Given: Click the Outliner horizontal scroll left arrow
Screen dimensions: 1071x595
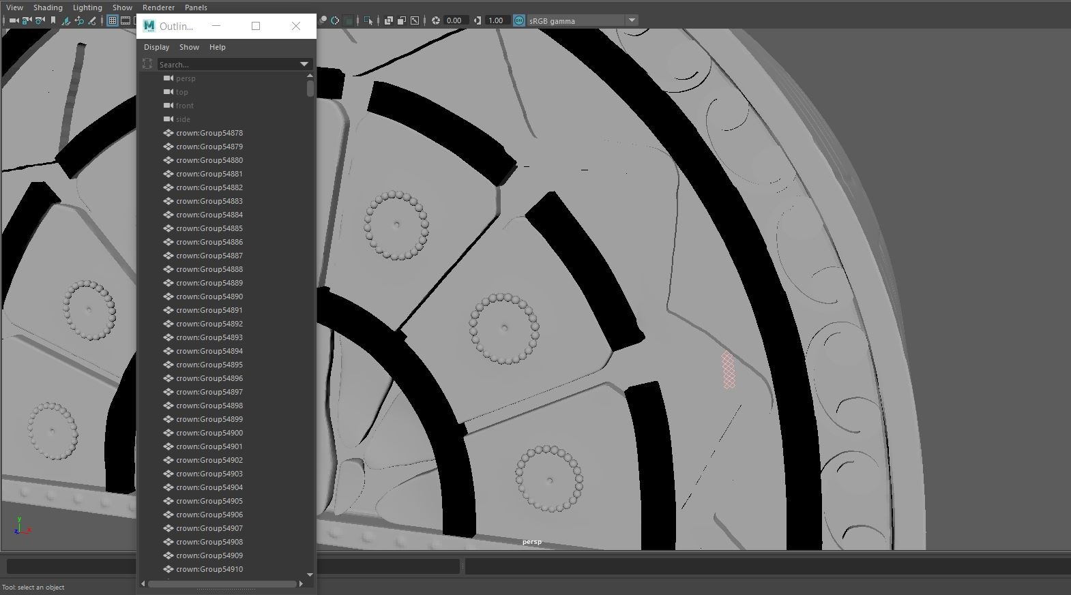Looking at the screenshot, I should 143,583.
